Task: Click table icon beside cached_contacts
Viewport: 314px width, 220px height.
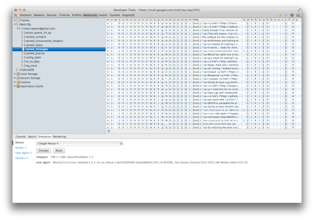Action: click(23, 37)
